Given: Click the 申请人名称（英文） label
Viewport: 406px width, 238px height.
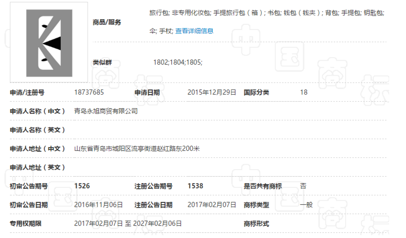Looking at the screenshot, I should (x=37, y=130).
